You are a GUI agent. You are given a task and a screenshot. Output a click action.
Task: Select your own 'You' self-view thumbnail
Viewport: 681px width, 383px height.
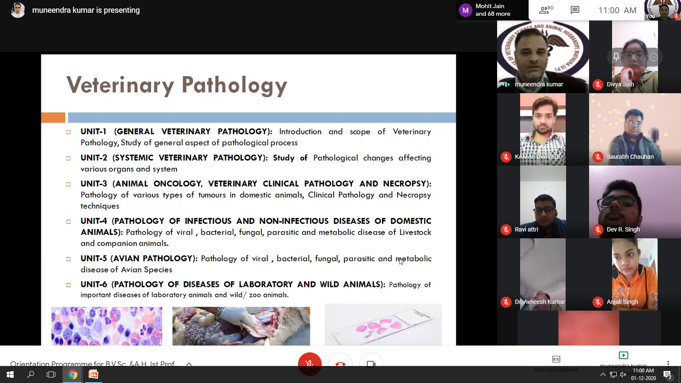[663, 10]
